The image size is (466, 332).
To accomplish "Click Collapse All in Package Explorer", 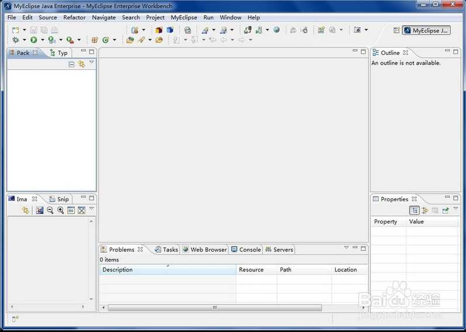I will pos(71,64).
